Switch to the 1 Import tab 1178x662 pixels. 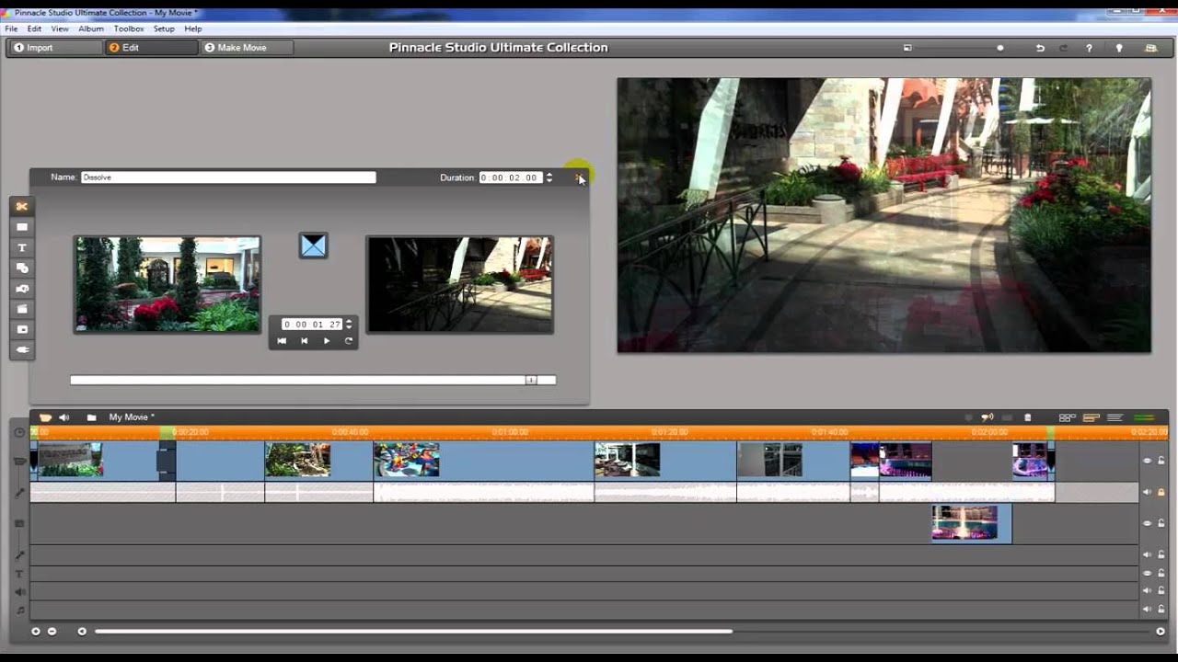[x=54, y=48]
